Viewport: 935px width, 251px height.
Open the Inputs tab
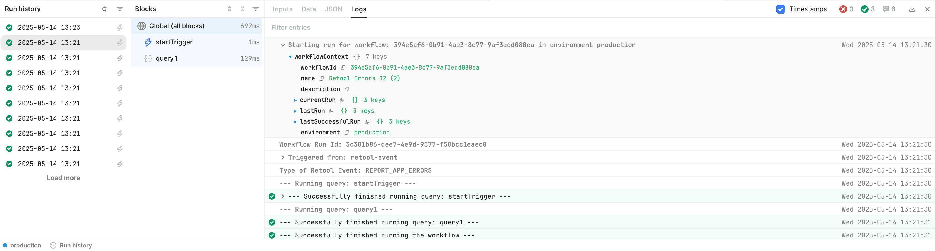click(282, 9)
